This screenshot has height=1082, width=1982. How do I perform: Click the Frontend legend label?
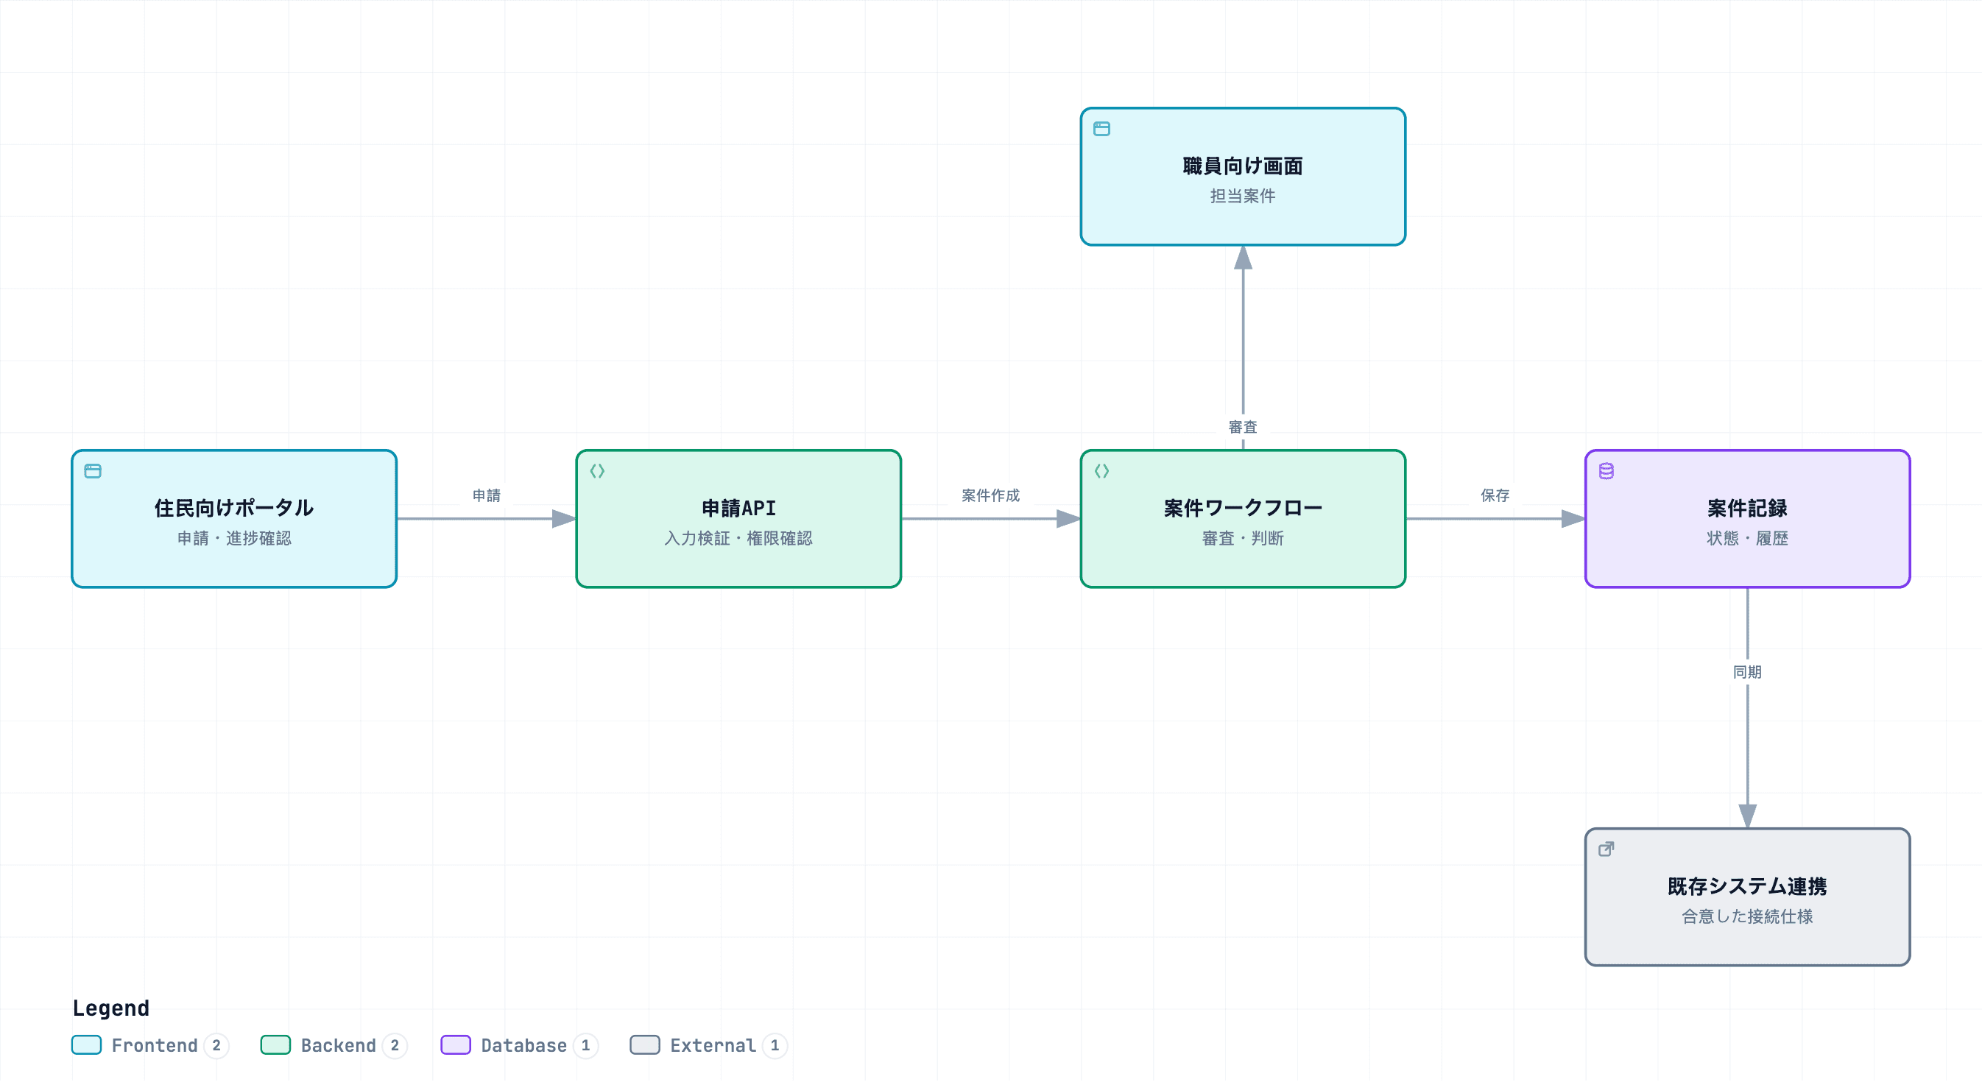155,1045
